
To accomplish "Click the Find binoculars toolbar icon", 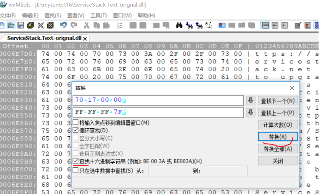I will click(x=179, y=26).
